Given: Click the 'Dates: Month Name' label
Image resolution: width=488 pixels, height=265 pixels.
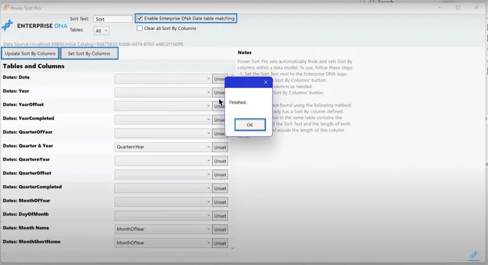Looking at the screenshot, I should pyautogui.click(x=26, y=228).
